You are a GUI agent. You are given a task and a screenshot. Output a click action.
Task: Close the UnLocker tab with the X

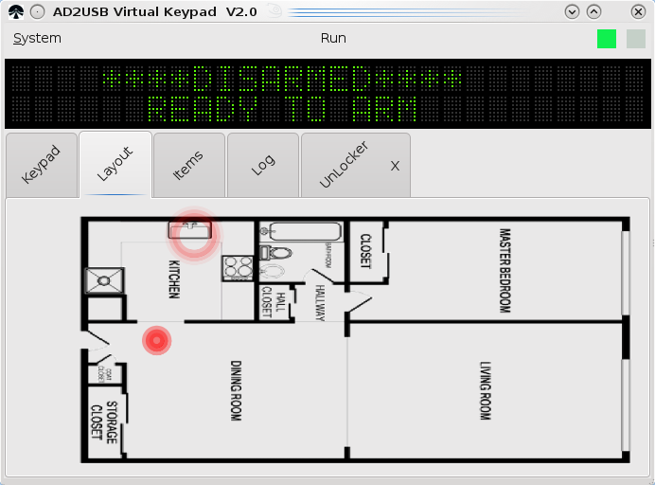395,166
